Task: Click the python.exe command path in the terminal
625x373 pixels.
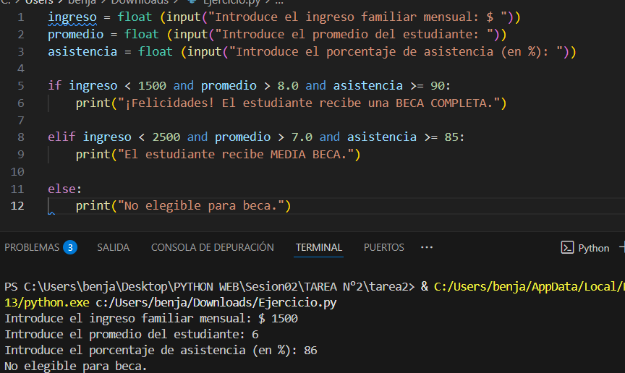Action: click(x=46, y=302)
